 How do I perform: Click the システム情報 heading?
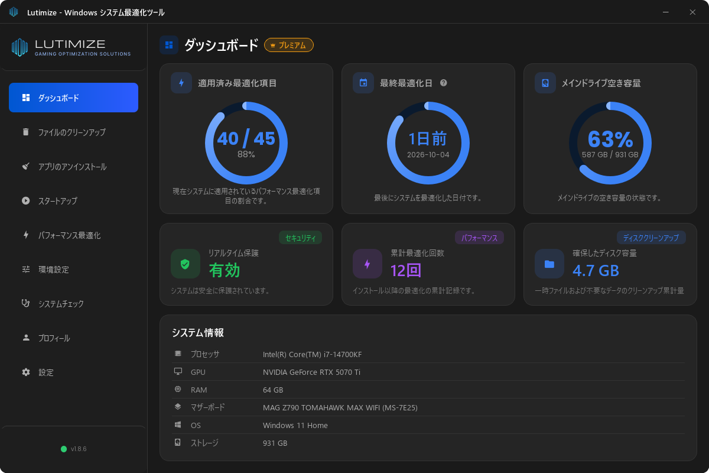pos(198,333)
